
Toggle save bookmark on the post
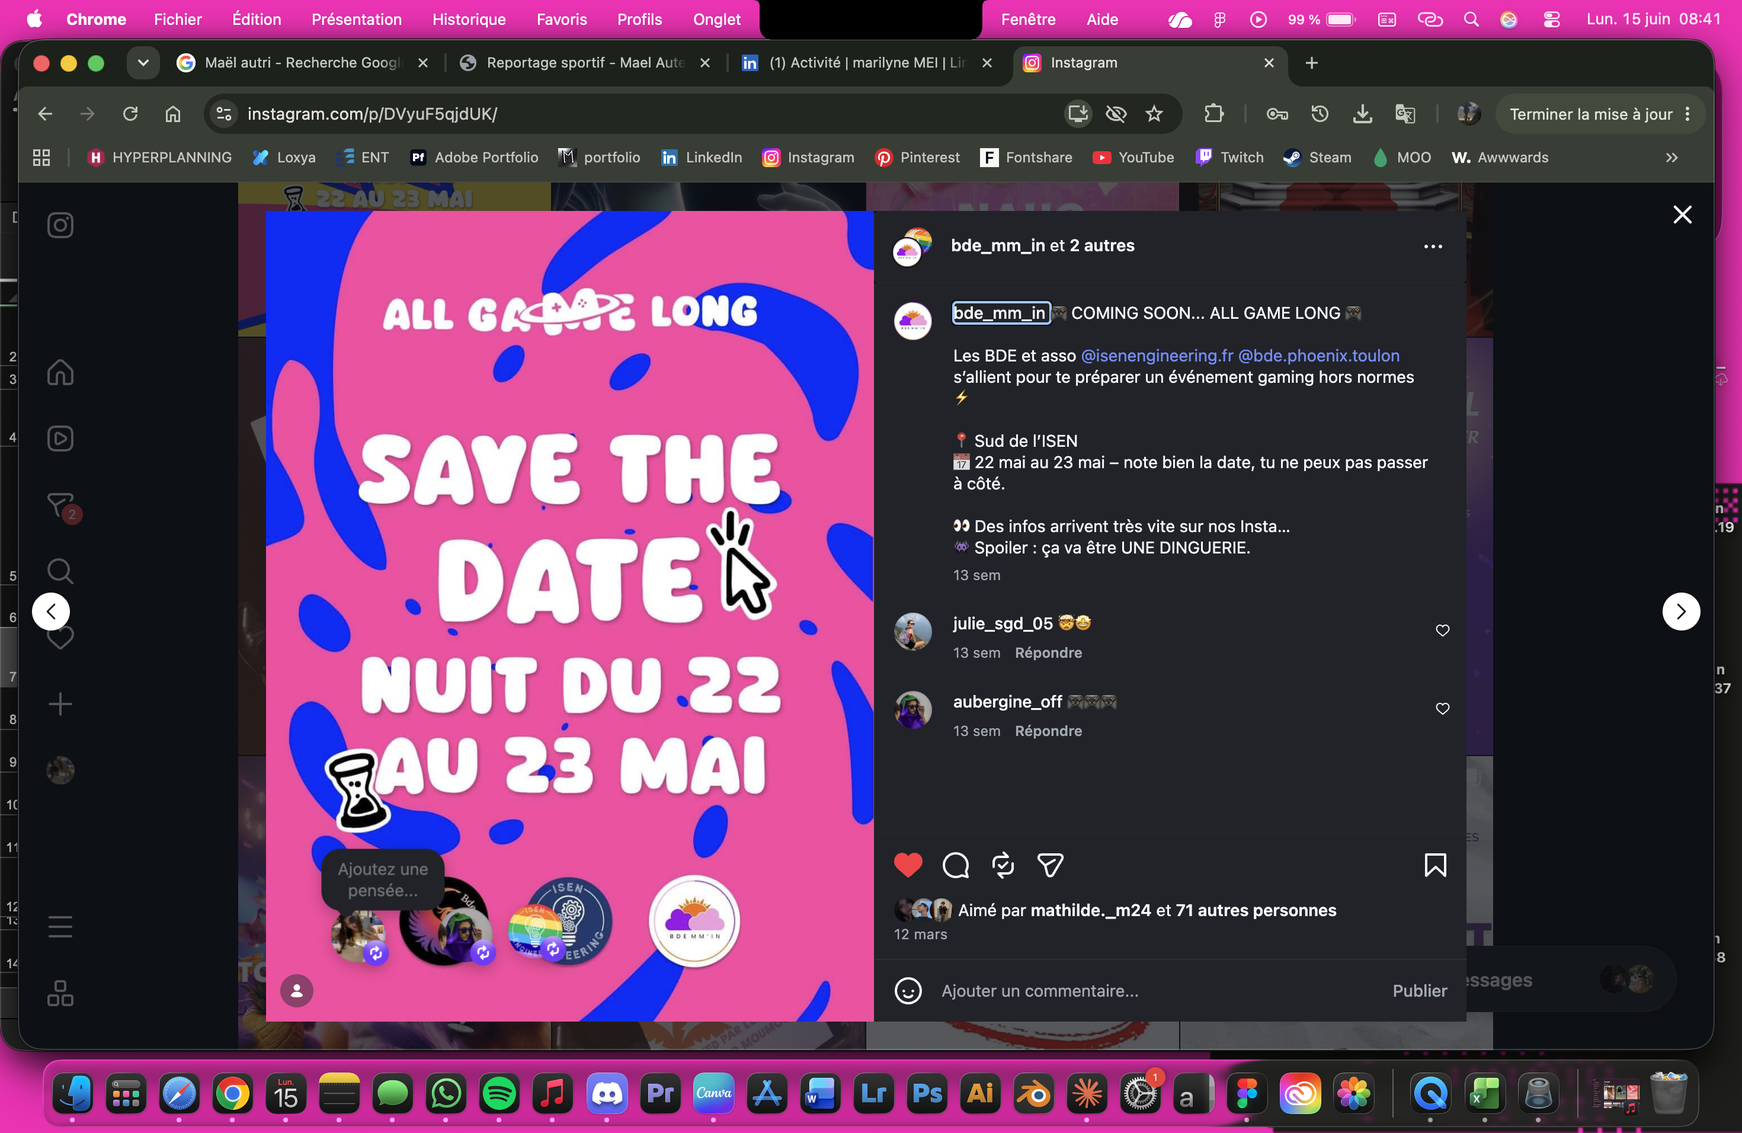click(1435, 865)
